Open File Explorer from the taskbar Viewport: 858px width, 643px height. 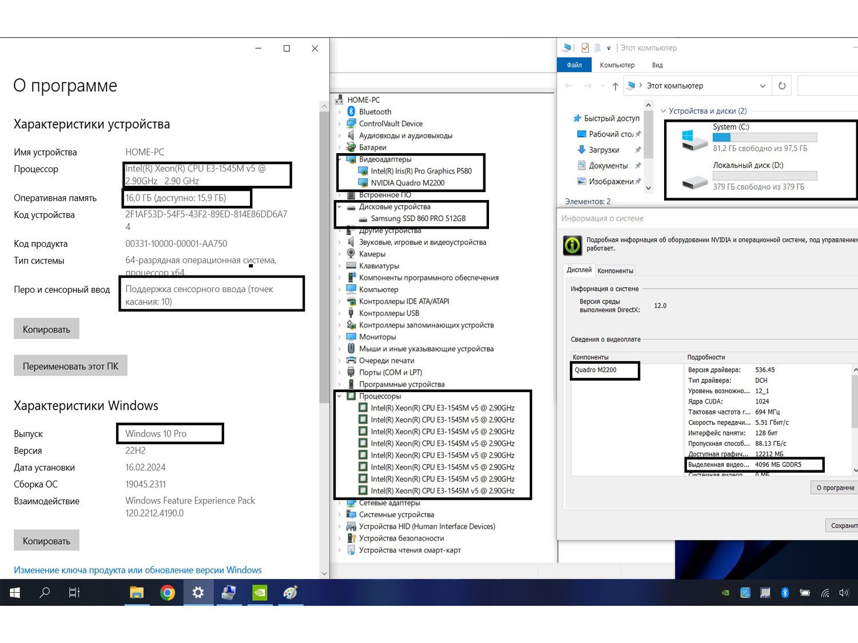[137, 593]
